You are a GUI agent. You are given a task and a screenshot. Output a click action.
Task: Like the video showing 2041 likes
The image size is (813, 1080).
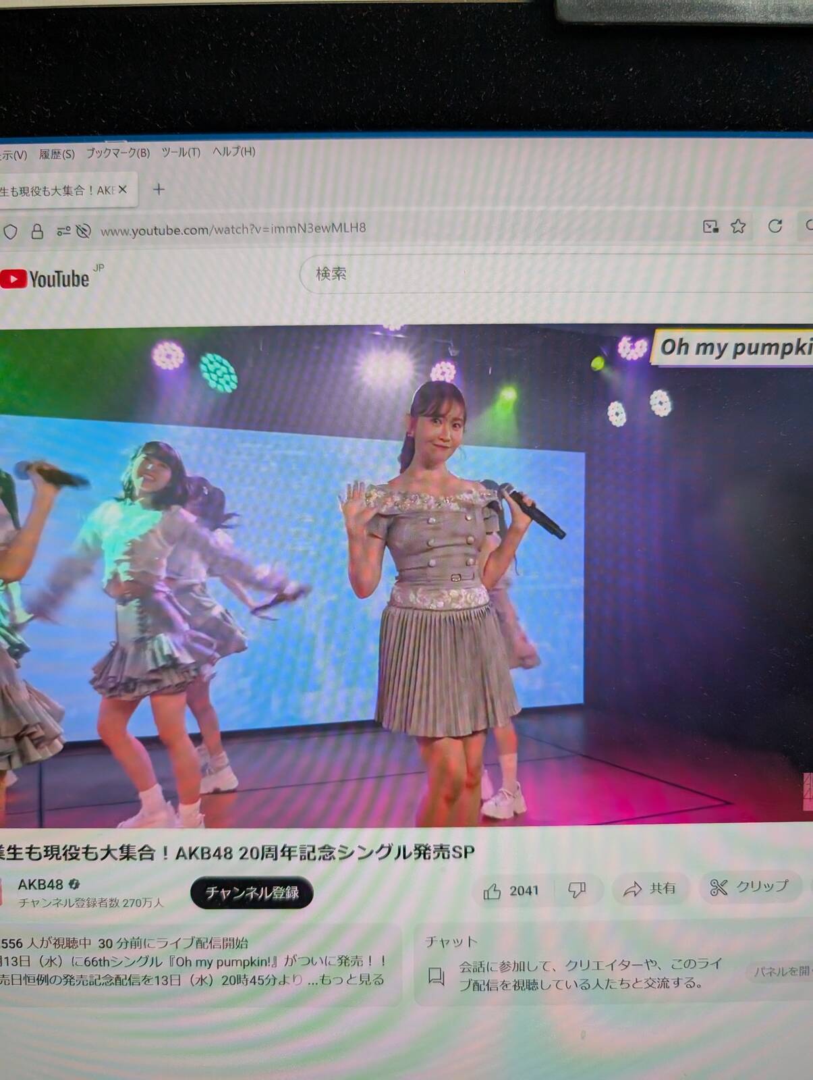click(511, 891)
